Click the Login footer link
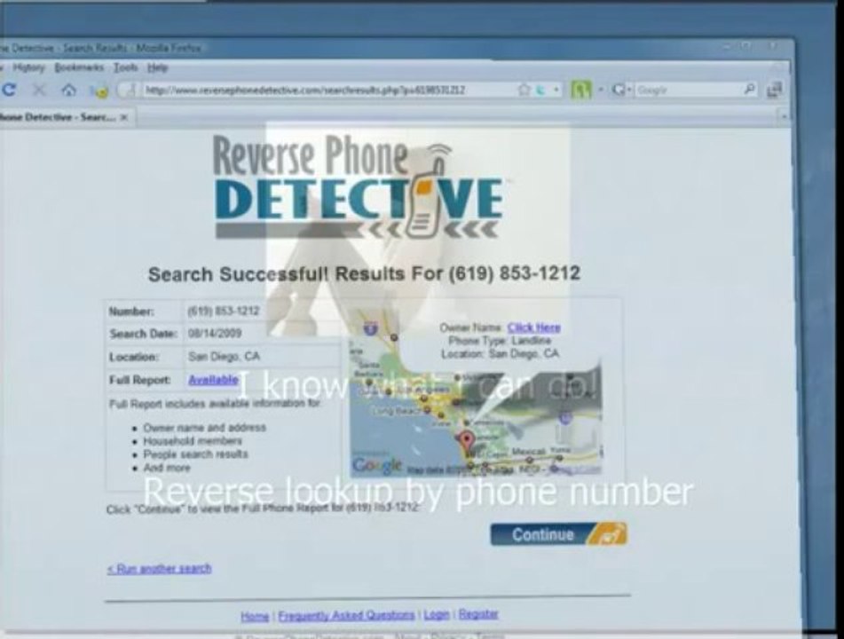The image size is (844, 639). [436, 613]
